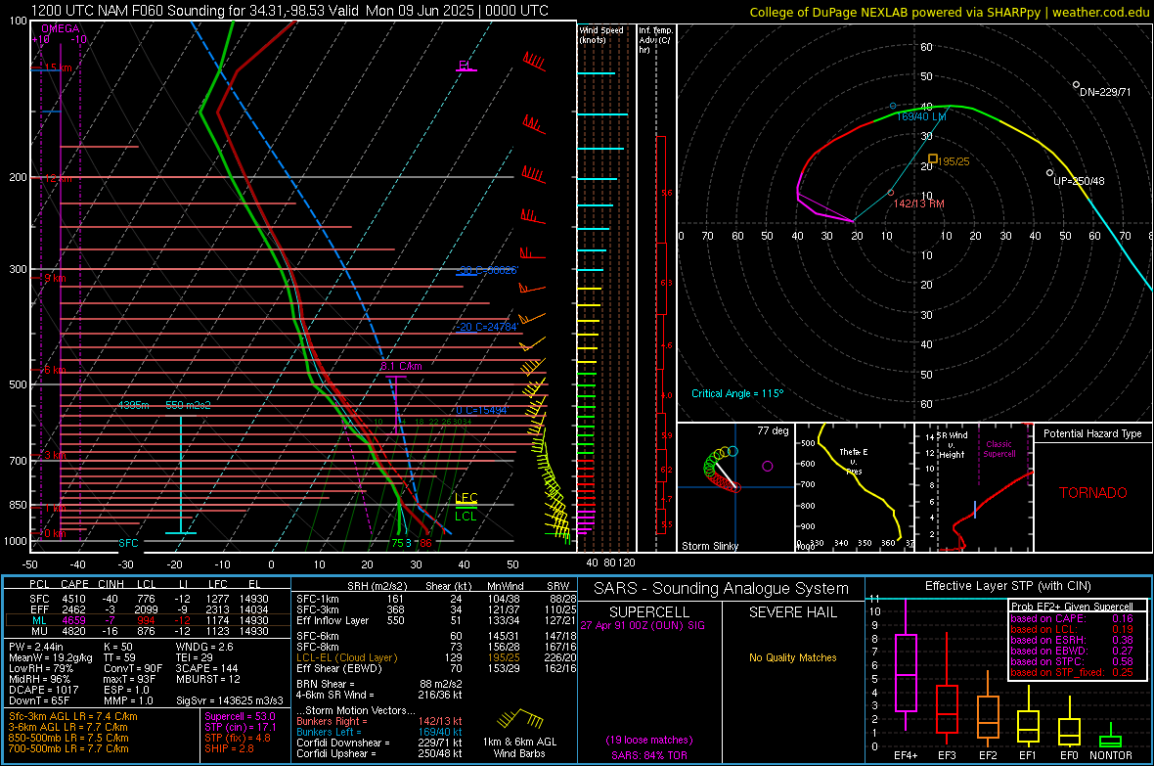Click the sounding title with valid date

pyautogui.click(x=289, y=11)
